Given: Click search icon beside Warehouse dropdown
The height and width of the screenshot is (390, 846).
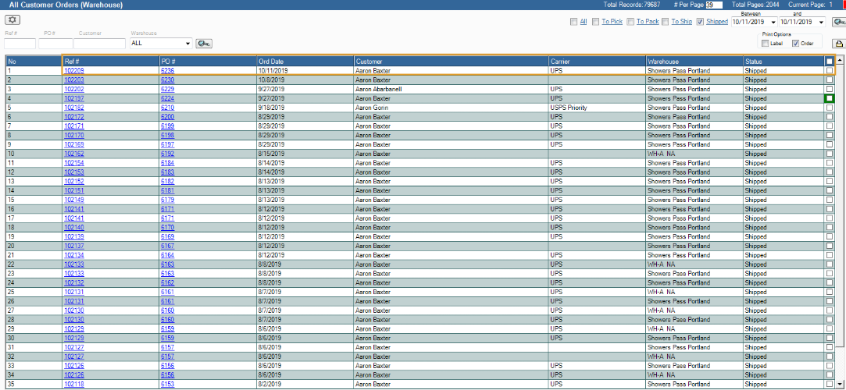Looking at the screenshot, I should click(x=204, y=44).
